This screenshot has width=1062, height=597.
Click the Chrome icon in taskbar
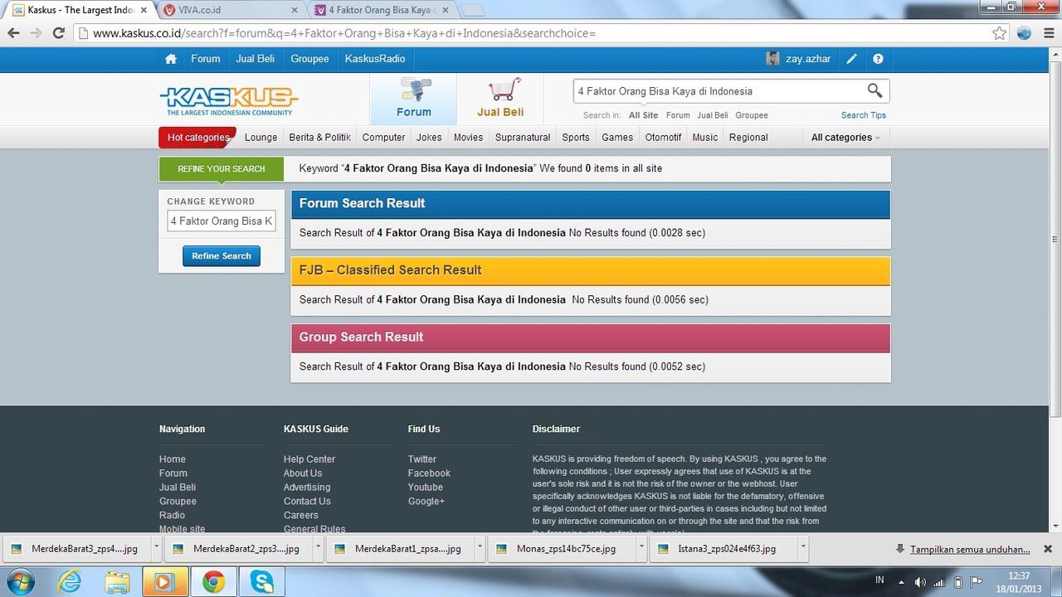213,582
